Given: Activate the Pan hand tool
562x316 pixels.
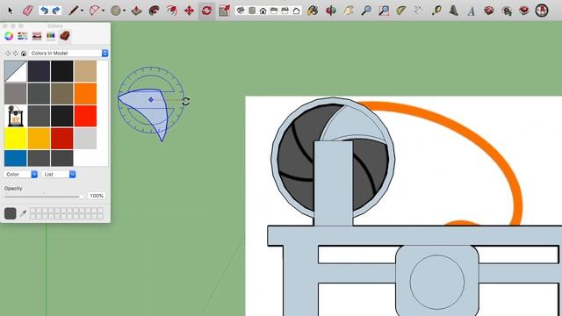Looking at the screenshot, I should tap(349, 11).
